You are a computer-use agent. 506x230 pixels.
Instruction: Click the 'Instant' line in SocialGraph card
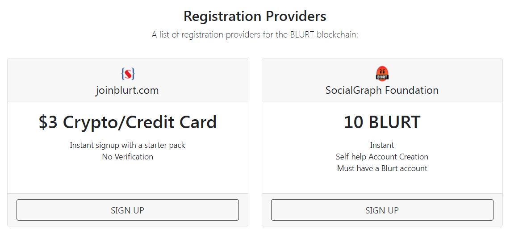point(382,145)
